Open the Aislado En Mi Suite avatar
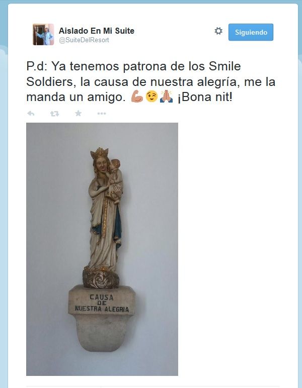The height and width of the screenshot is (388, 302). click(43, 34)
